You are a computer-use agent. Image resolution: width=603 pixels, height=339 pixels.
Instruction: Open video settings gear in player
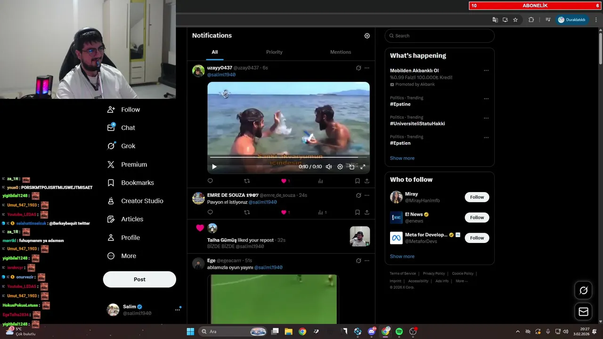point(340,167)
